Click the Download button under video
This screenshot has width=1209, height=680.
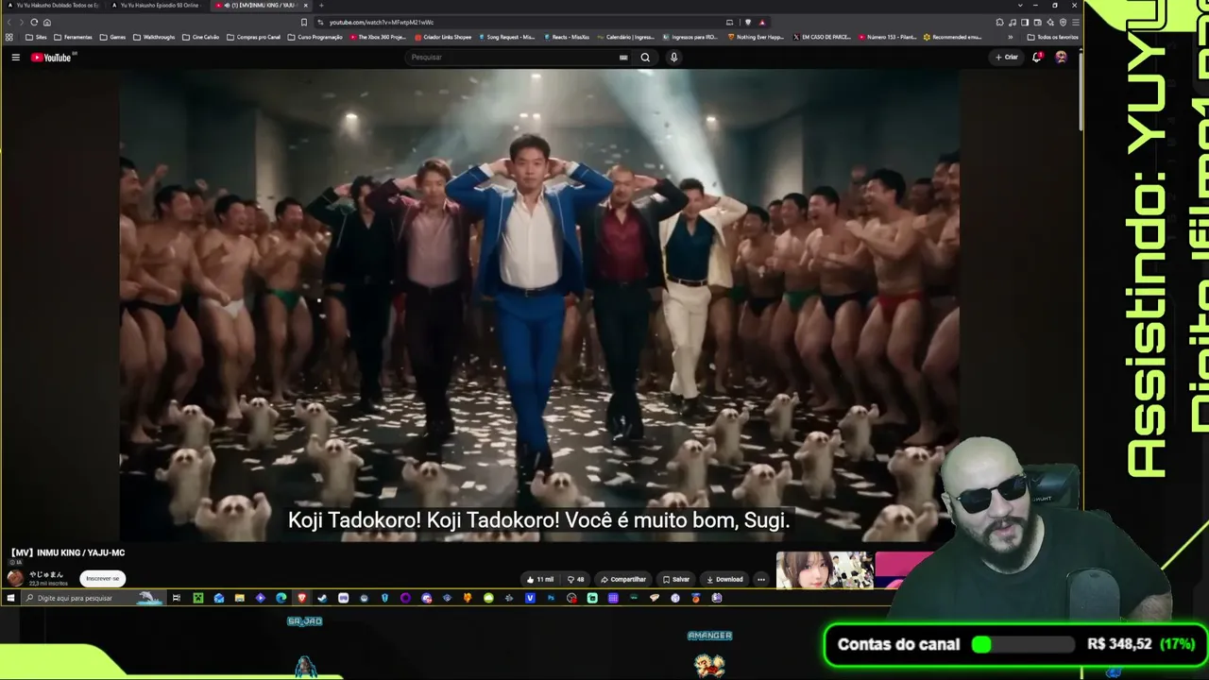724,579
